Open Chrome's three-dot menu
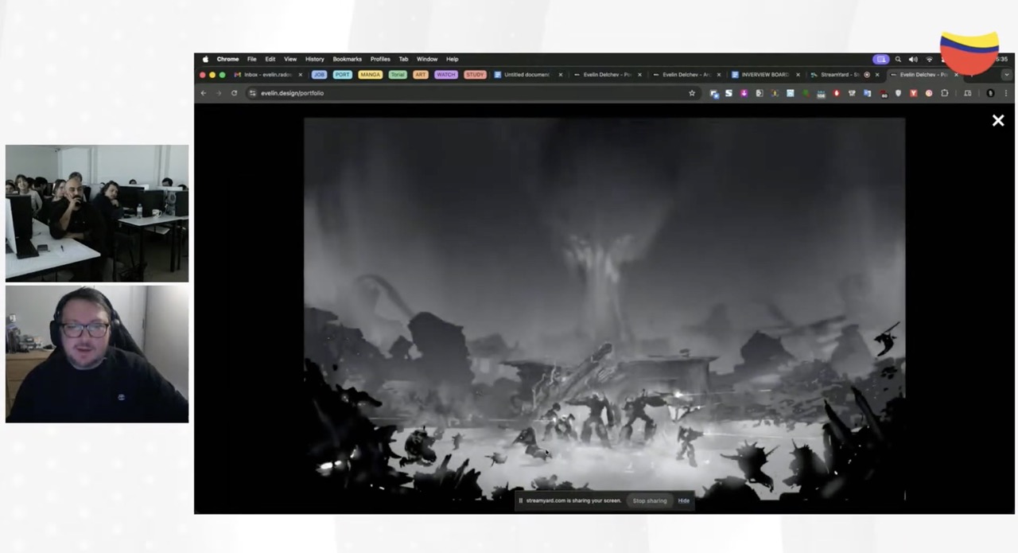This screenshot has height=553, width=1018. (1006, 93)
